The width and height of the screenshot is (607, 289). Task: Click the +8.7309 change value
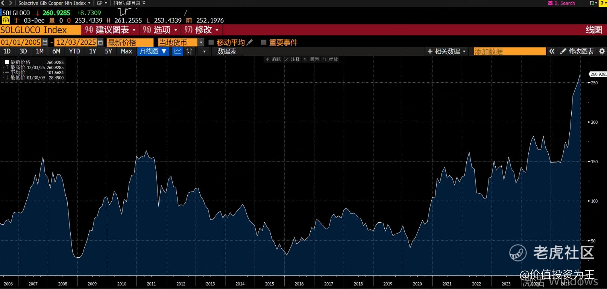click(89, 13)
